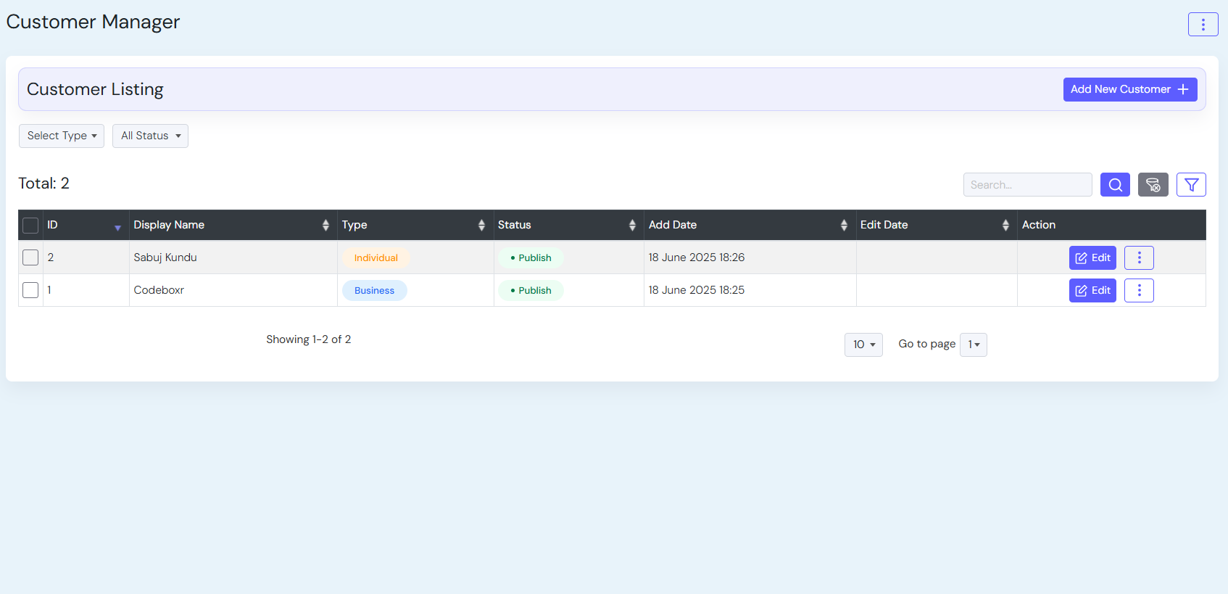Image resolution: width=1228 pixels, height=594 pixels.
Task: Change the rows per page dropdown showing 10
Action: [x=863, y=345]
